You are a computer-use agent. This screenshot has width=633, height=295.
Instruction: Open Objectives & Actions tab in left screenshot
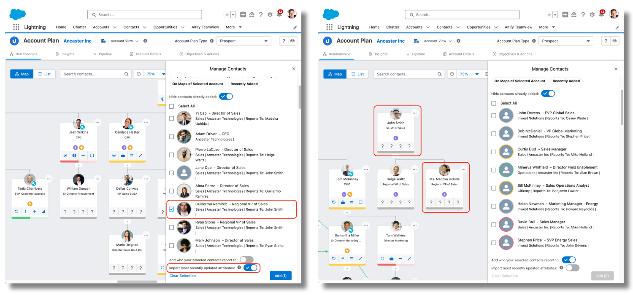click(199, 54)
